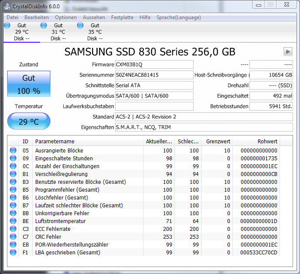Click status icon for Laufzeit schlechter Blöcke

click(x=13, y=205)
